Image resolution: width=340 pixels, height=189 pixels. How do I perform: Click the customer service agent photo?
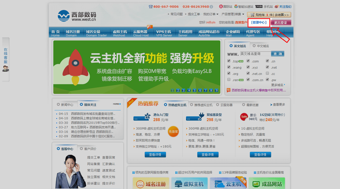pyautogui.click(x=70, y=172)
